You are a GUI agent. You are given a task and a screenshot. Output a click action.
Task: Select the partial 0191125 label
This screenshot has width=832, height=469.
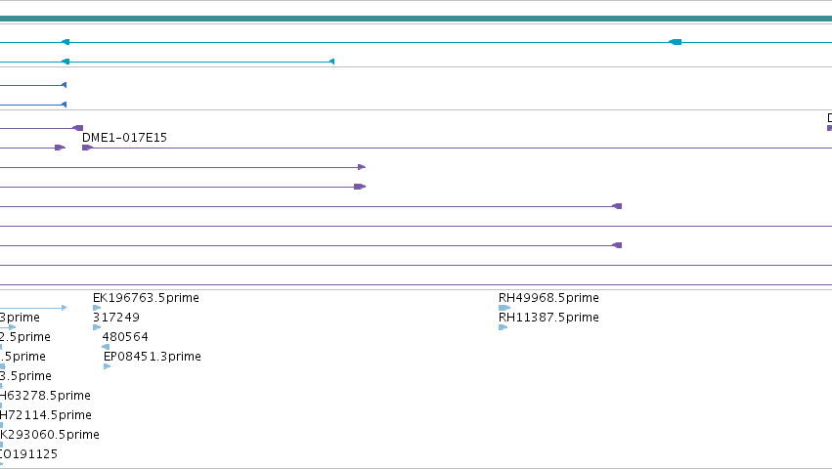tap(28, 454)
